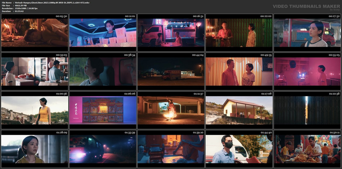Open the thumbnail at 00:49:35
The image size is (342, 169).
239,71
